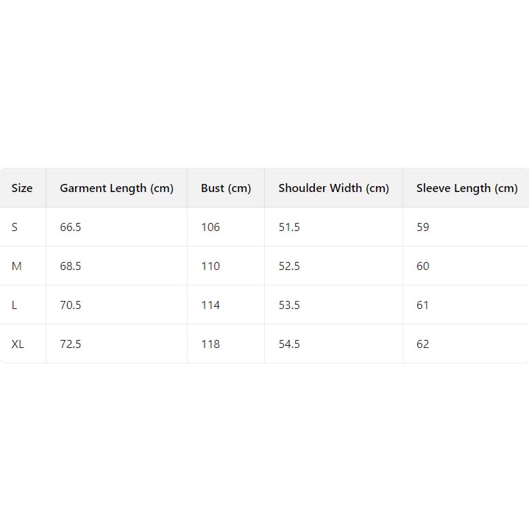The width and height of the screenshot is (529, 529).
Task: Click the Sleeve Length (cm) header
Action: [x=466, y=188]
